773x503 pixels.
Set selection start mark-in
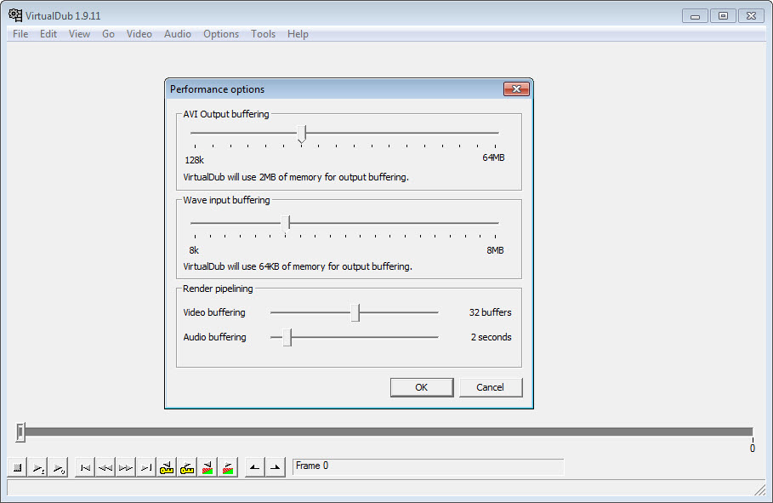coord(255,467)
